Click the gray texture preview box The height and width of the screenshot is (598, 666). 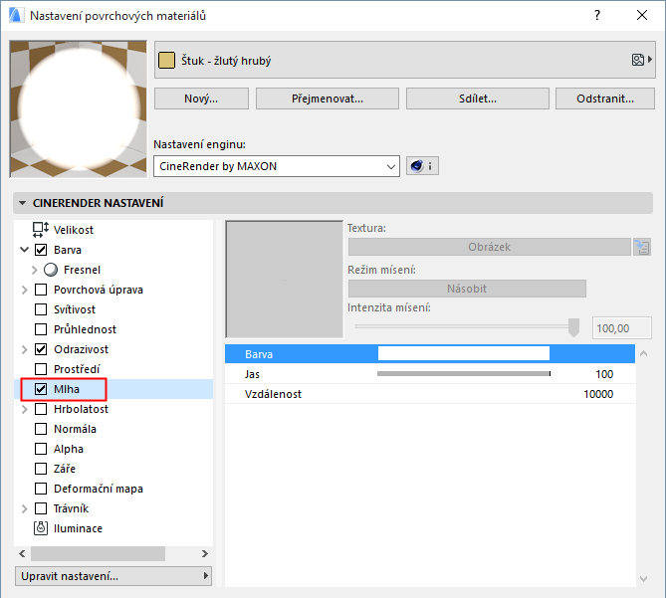pos(284,280)
